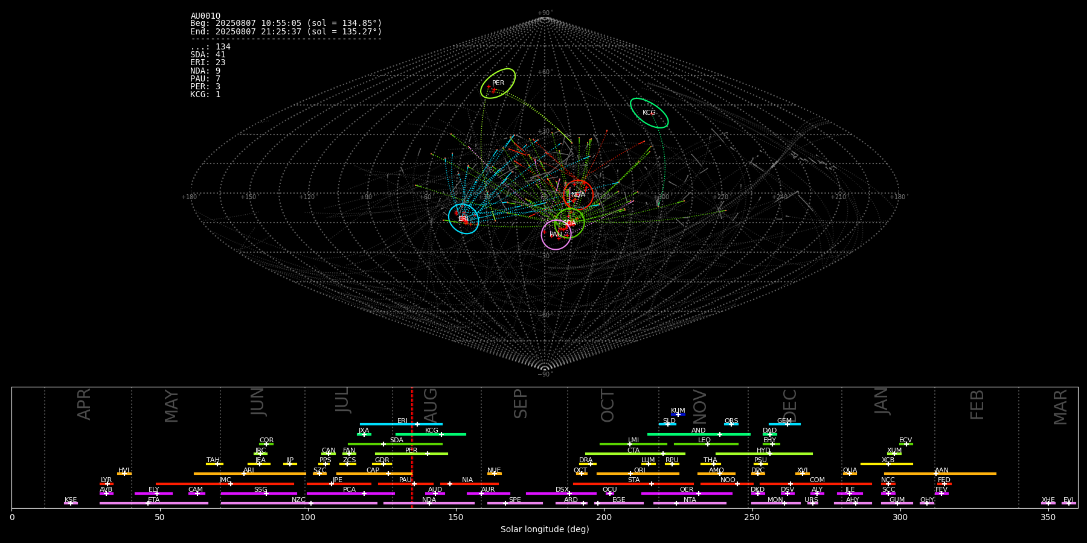Select the SPE shower bar in the timeline
The height and width of the screenshot is (543, 1087).
515,503
